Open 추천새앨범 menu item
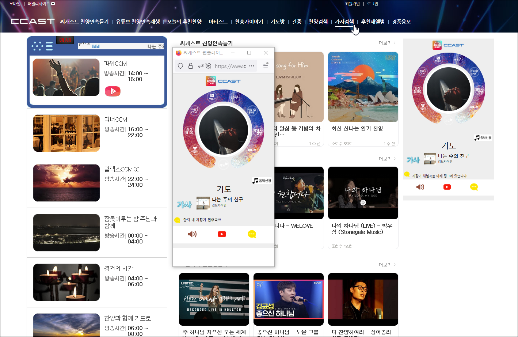518x337 pixels. (373, 22)
